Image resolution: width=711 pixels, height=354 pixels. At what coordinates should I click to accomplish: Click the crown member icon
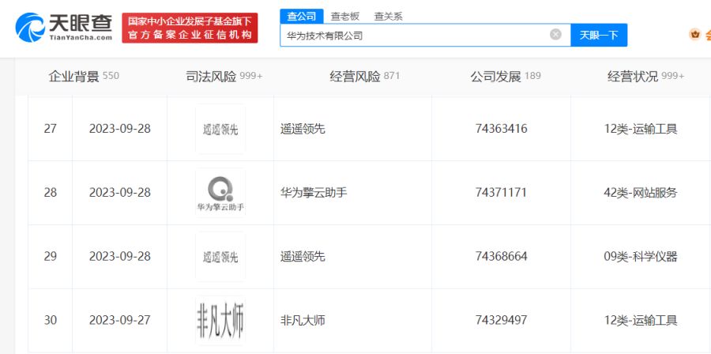[x=694, y=35]
